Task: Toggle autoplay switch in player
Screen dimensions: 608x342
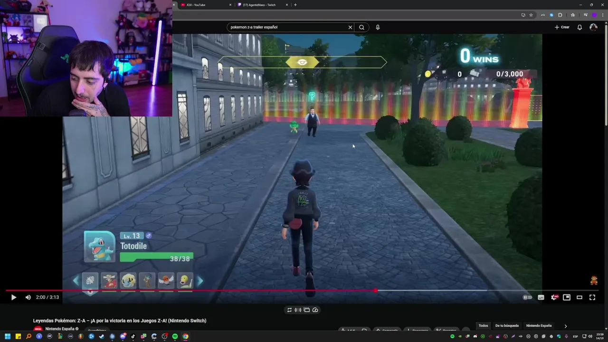Action: pos(527,297)
